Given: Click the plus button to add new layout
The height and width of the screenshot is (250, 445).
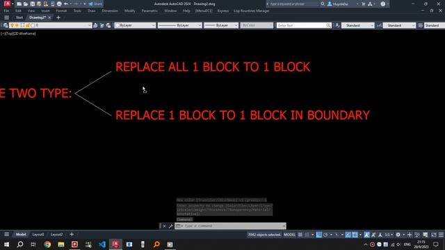Looking at the screenshot, I should (x=72, y=235).
